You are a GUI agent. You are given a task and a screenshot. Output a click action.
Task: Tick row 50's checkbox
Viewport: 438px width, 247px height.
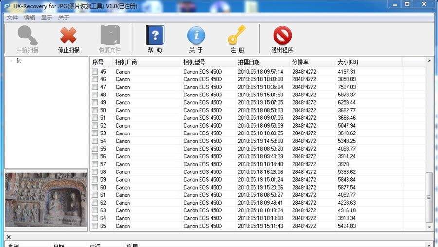(95, 110)
